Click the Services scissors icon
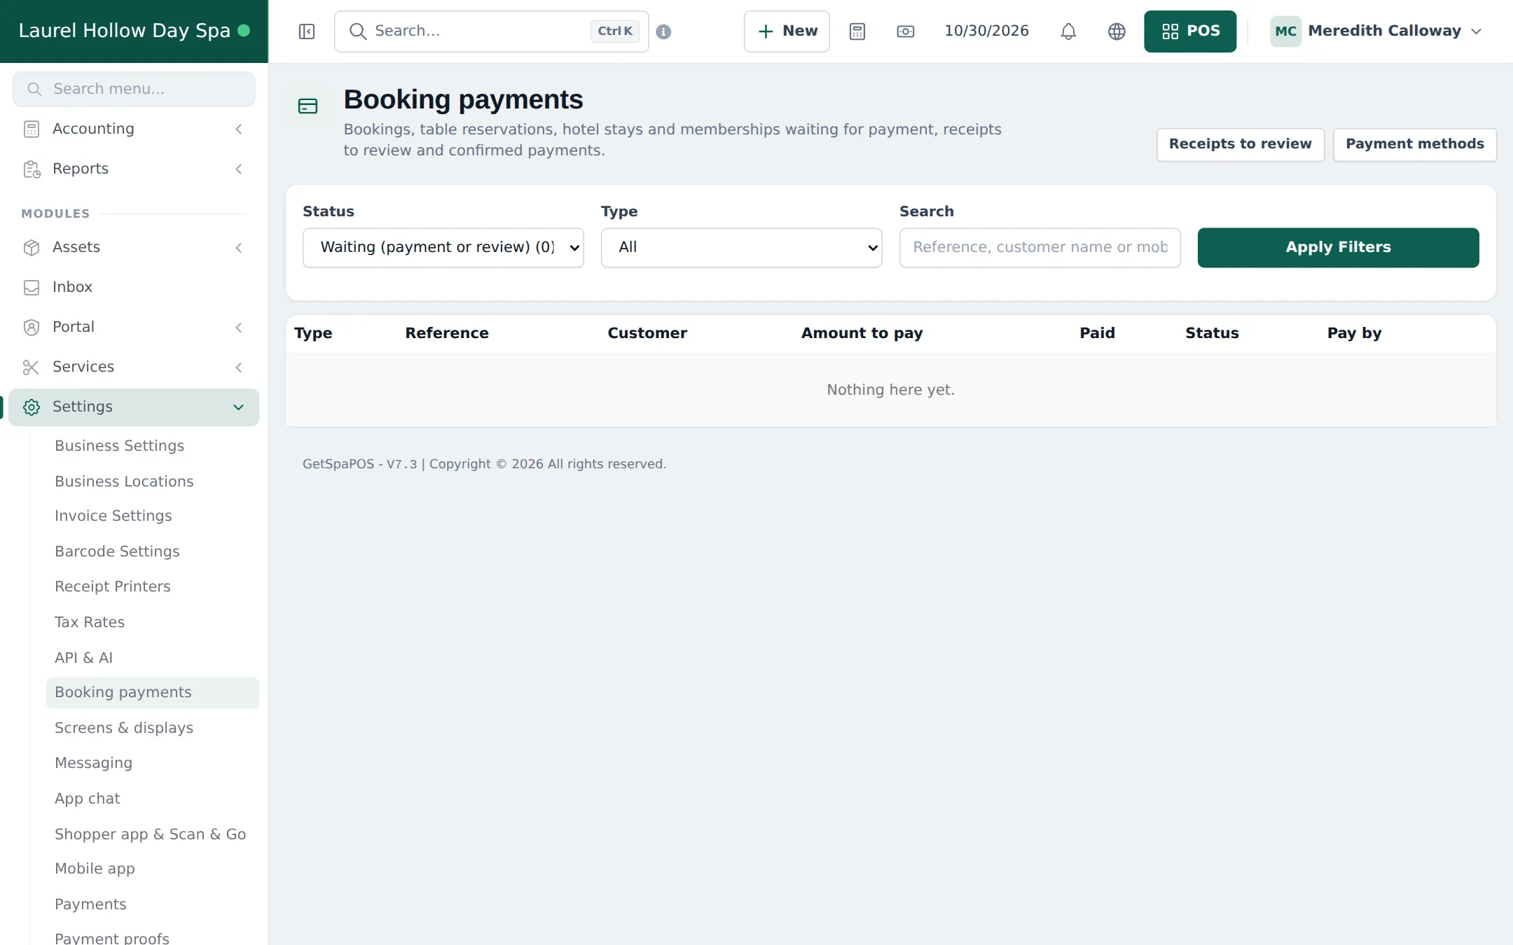 click(32, 367)
